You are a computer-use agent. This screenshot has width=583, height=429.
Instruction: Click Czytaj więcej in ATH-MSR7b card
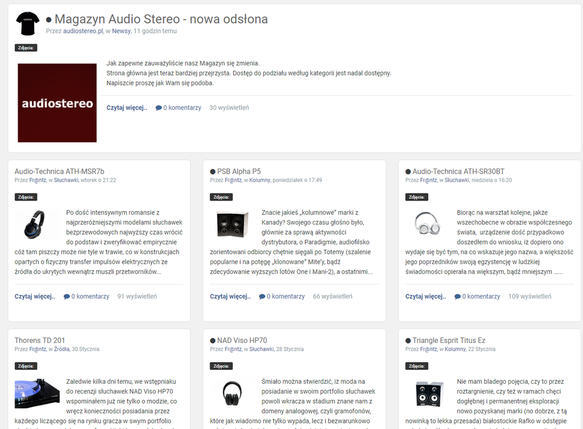pos(35,297)
